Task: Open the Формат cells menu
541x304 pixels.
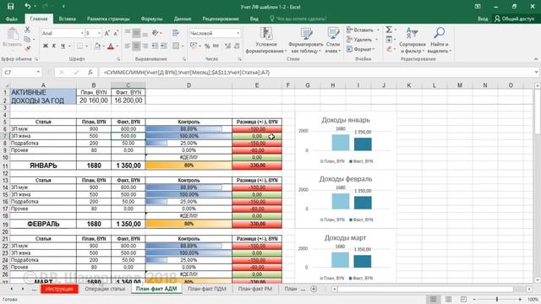Action: click(x=360, y=49)
